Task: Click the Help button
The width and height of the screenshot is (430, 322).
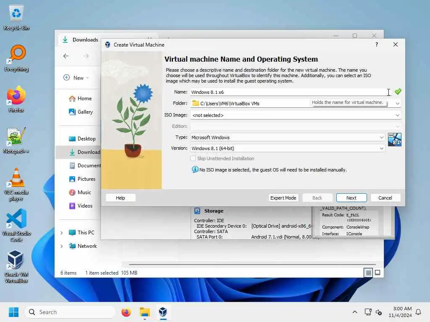Action: tap(121, 198)
